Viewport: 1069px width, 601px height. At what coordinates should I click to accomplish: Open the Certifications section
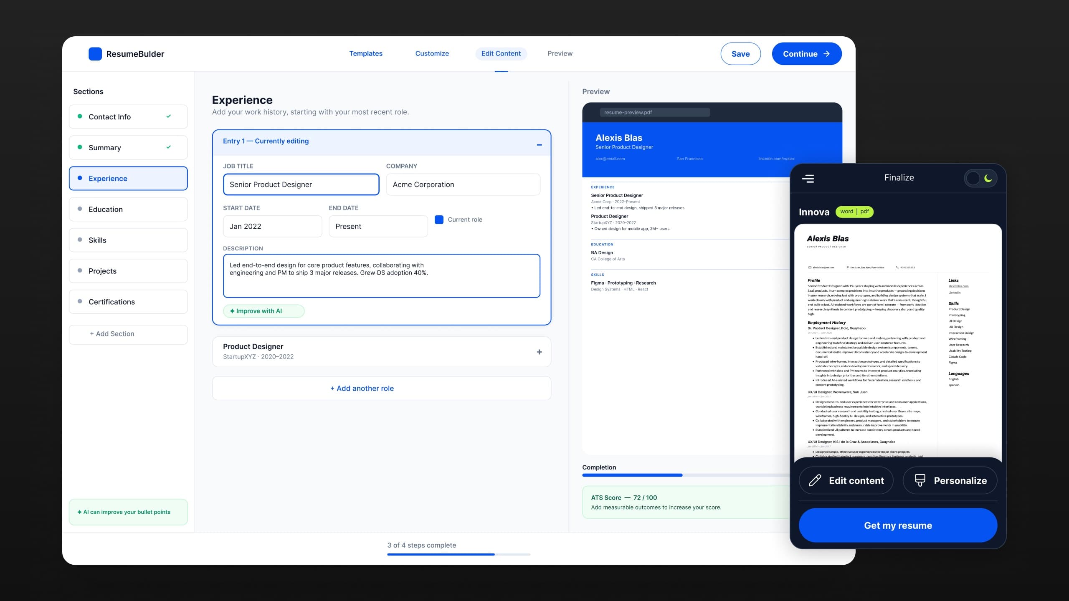[x=128, y=302]
